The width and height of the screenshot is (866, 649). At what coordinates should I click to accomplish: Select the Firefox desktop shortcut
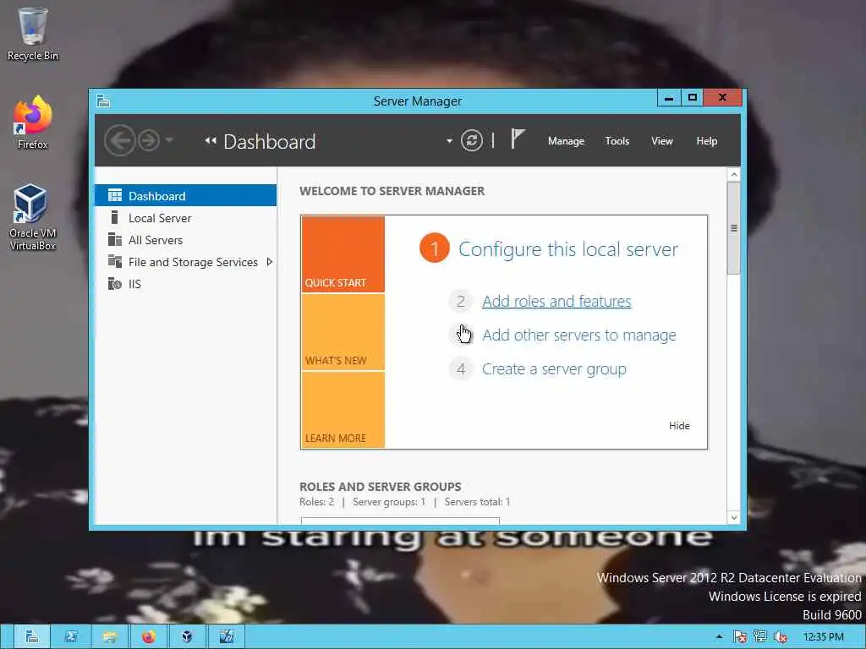33,123
